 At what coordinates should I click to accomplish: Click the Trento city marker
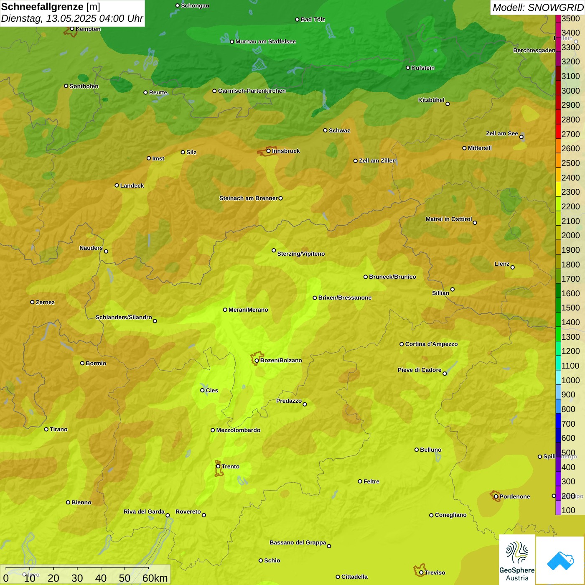click(218, 466)
